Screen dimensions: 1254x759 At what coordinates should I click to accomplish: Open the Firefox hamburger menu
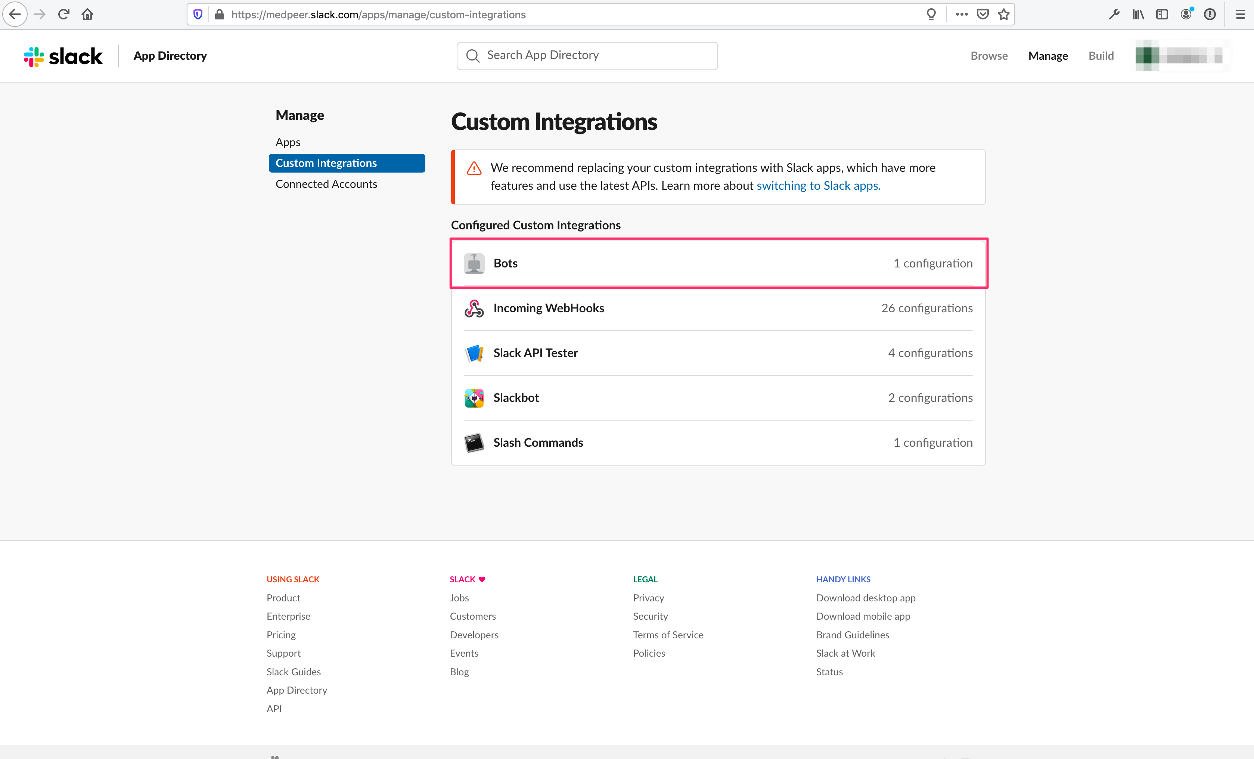coord(1240,14)
